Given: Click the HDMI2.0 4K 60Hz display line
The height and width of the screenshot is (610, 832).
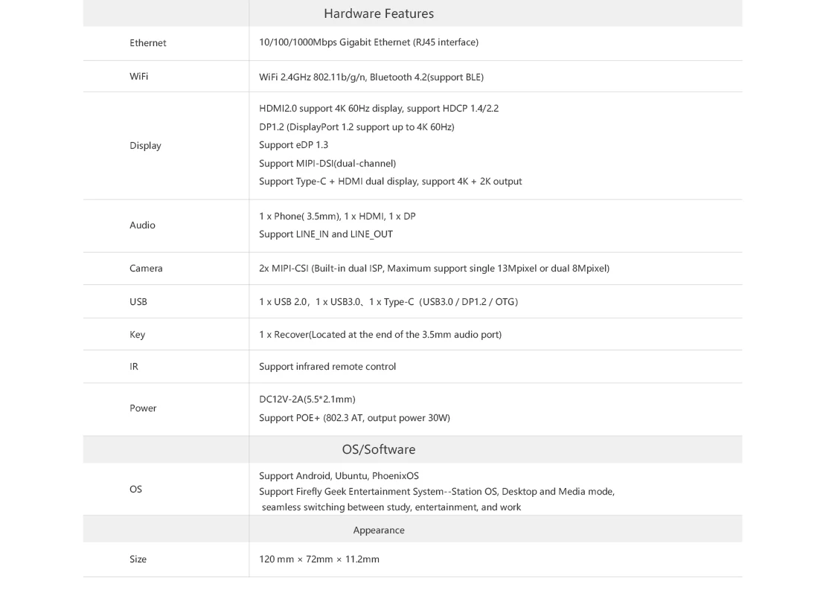Looking at the screenshot, I should 378,109.
